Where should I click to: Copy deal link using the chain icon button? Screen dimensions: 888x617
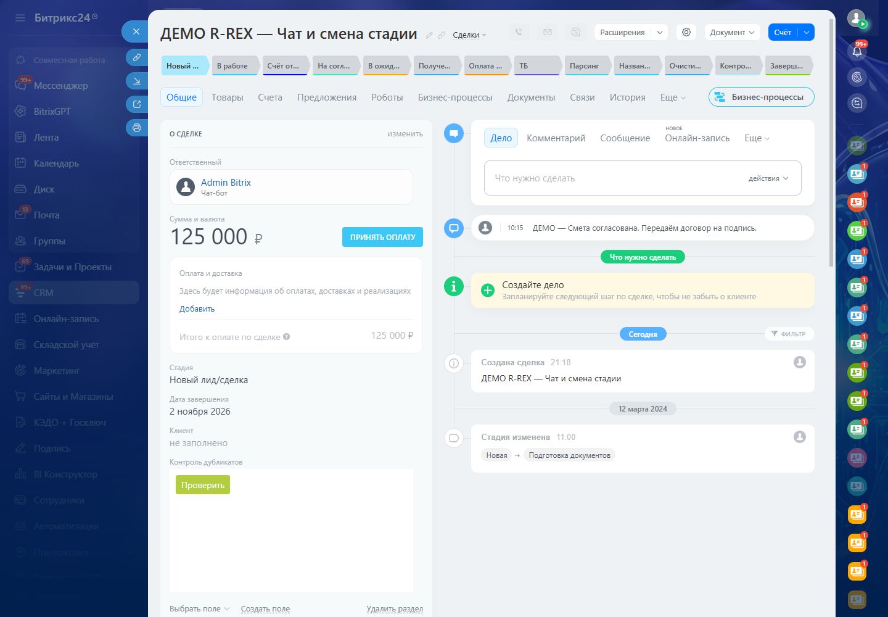click(136, 57)
